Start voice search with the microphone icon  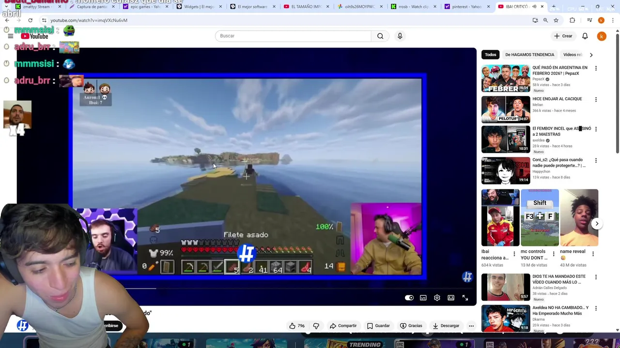(x=400, y=36)
